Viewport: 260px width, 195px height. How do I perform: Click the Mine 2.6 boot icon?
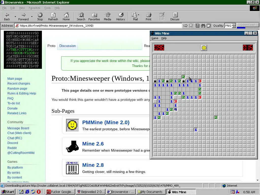[72, 147]
